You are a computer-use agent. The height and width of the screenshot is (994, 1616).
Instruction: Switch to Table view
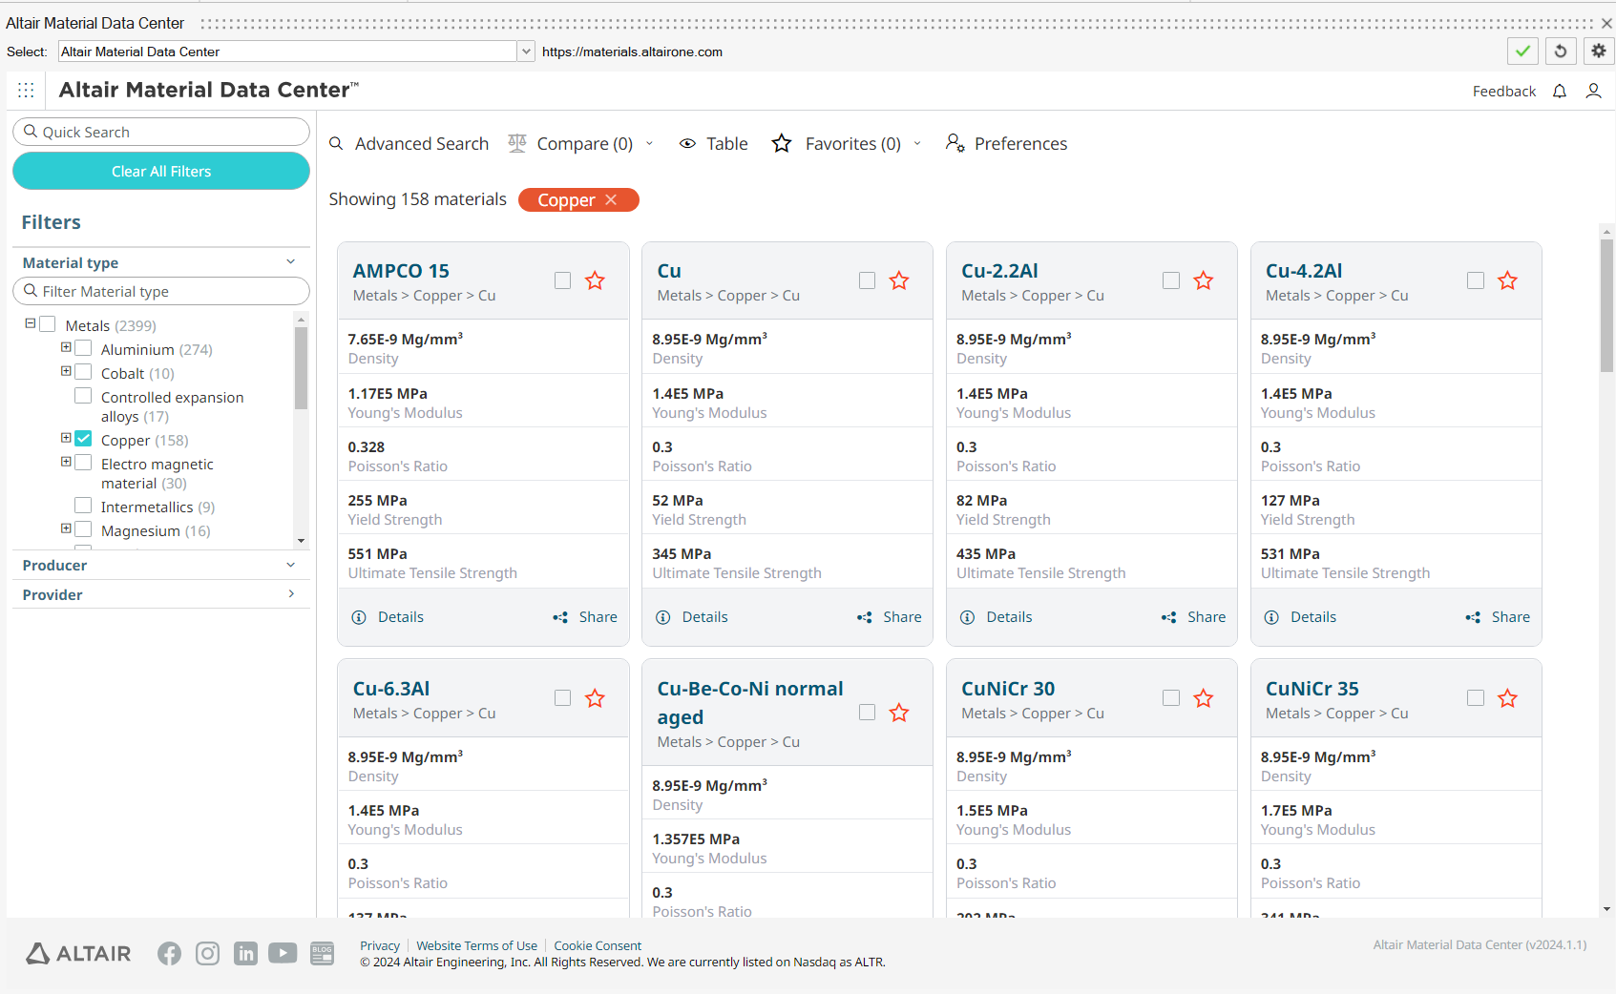tap(714, 144)
